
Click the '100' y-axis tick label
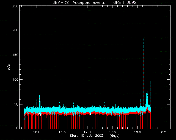15,80
